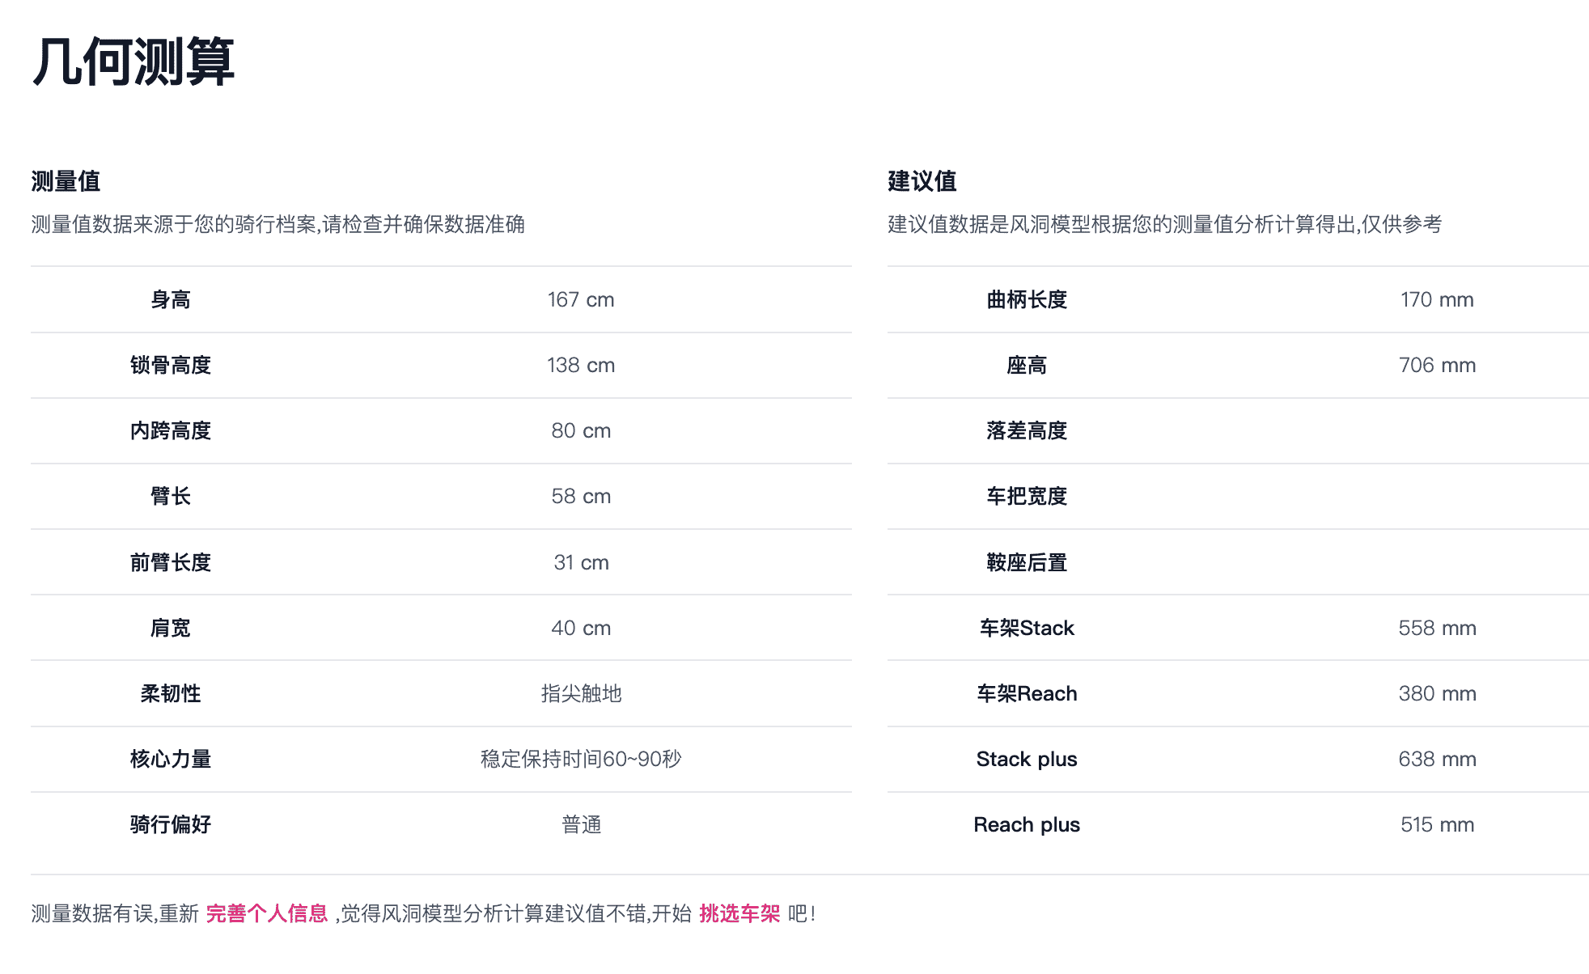Image resolution: width=1589 pixels, height=974 pixels.
Task: Click the 身高 row label
Action: (x=170, y=300)
